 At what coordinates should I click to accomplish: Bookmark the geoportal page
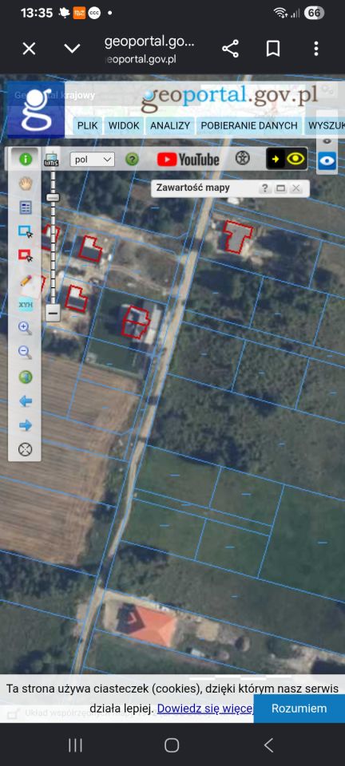click(272, 49)
